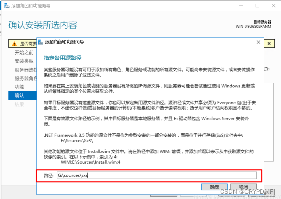This screenshot has width=281, height=199.
Task: Click the main wizard window's title bar icon
Action: (7, 6)
